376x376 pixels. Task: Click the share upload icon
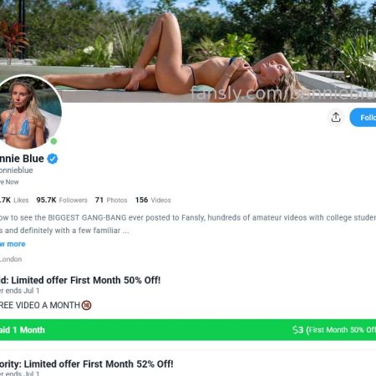[x=336, y=117]
